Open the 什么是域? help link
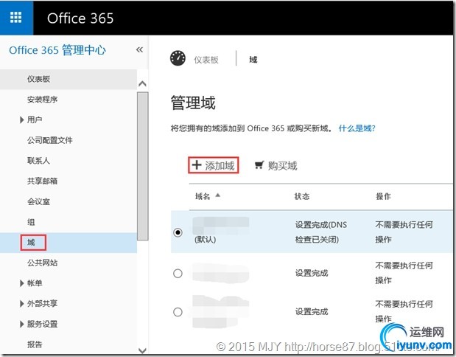 click(357, 128)
